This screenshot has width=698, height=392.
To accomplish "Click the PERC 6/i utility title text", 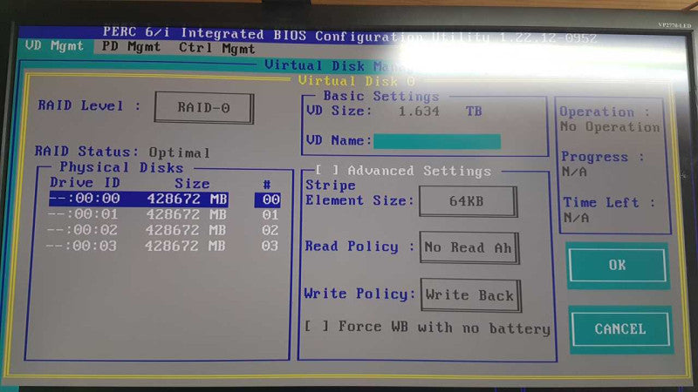I will tap(350, 36).
